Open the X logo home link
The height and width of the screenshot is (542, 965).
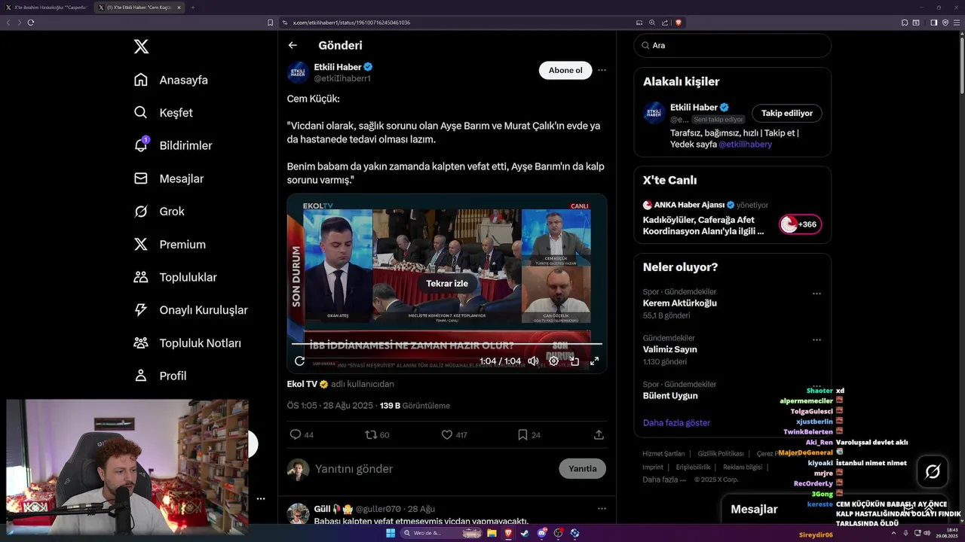pos(141,47)
